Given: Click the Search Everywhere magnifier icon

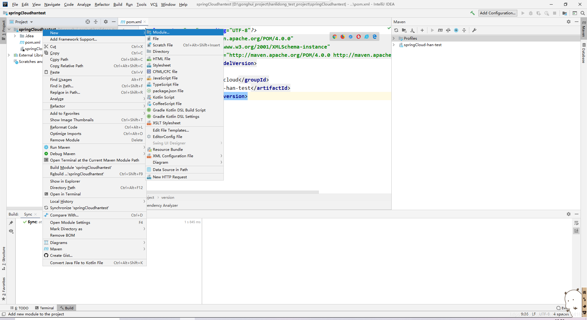Looking at the screenshot, I should 583,13.
